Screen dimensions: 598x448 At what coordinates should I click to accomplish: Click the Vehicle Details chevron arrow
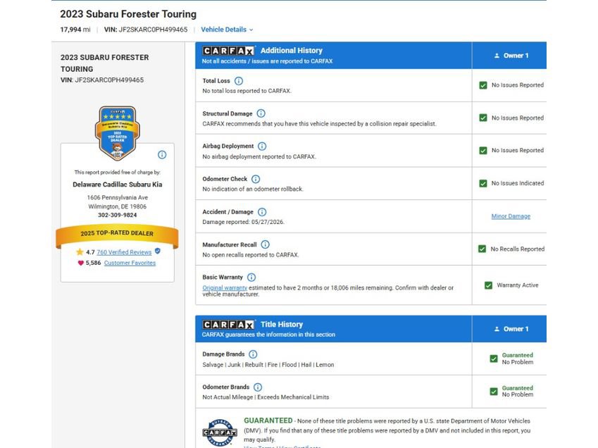click(251, 30)
